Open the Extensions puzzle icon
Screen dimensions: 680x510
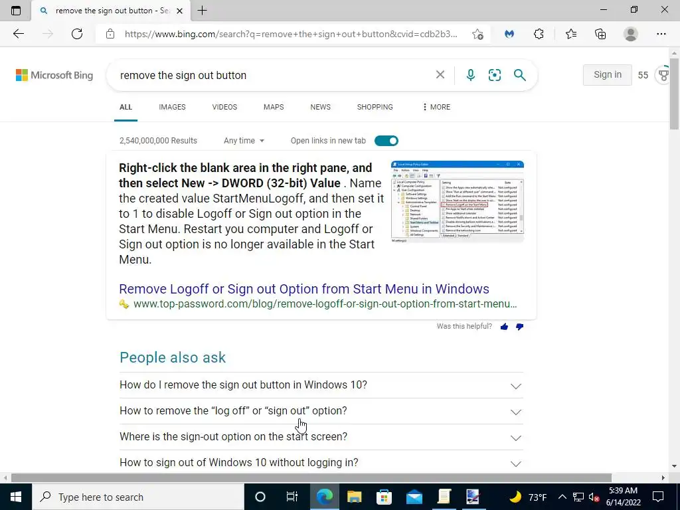539,34
